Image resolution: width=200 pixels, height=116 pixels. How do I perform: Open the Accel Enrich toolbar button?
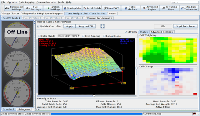pos(92,8)
